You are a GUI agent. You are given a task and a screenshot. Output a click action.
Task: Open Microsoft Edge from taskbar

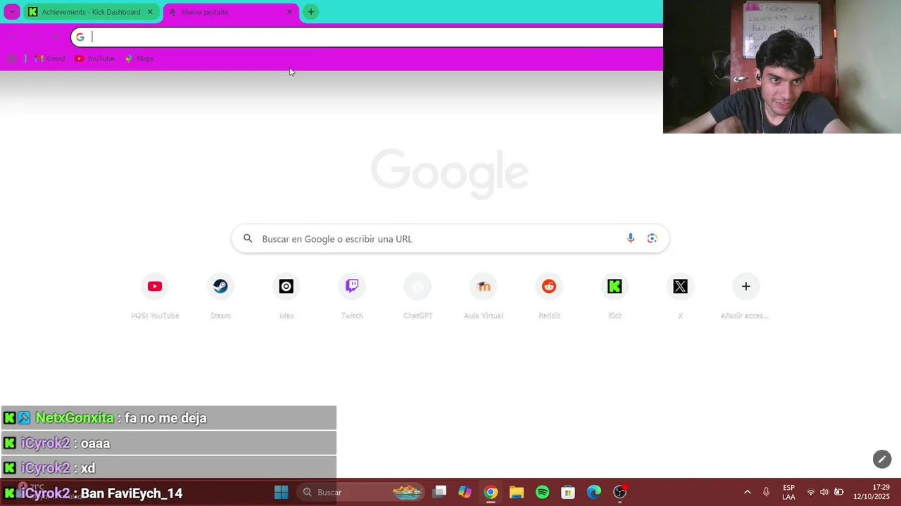click(x=594, y=492)
